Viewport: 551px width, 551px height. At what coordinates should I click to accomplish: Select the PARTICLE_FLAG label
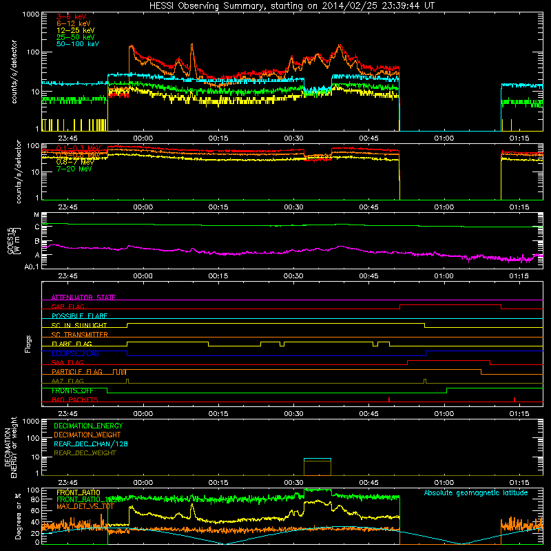click(77, 371)
